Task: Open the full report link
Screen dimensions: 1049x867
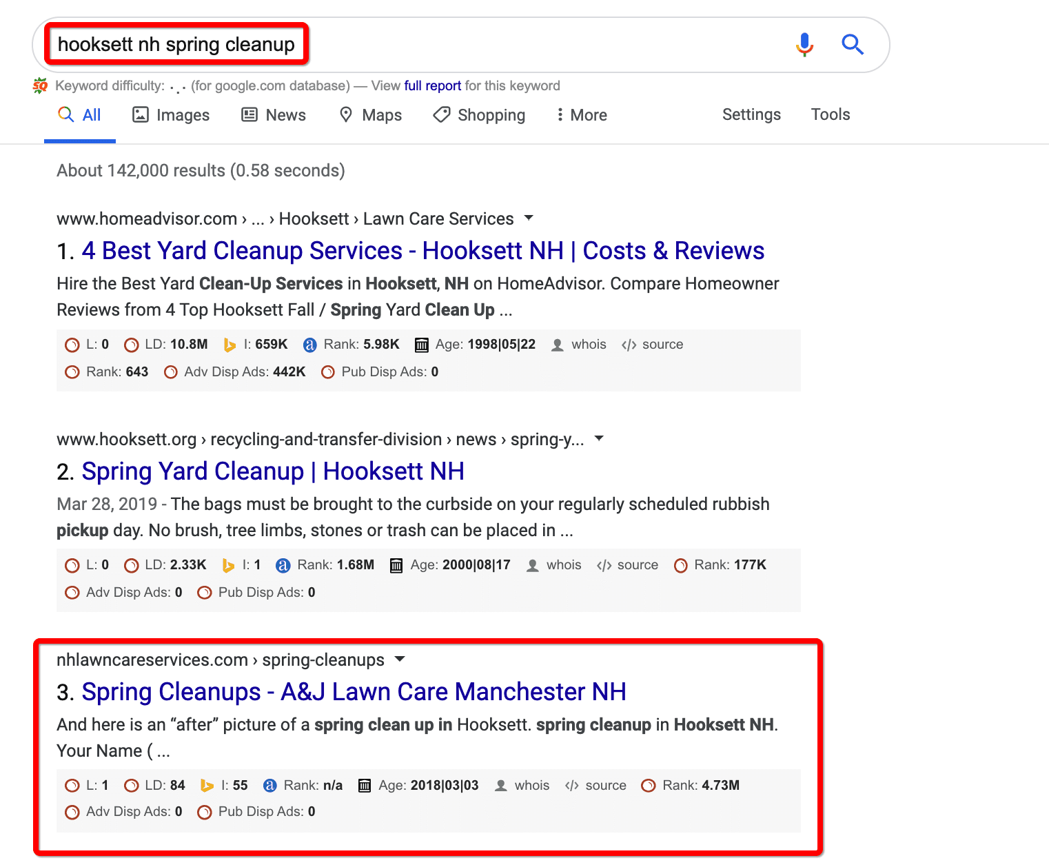Action: point(432,85)
